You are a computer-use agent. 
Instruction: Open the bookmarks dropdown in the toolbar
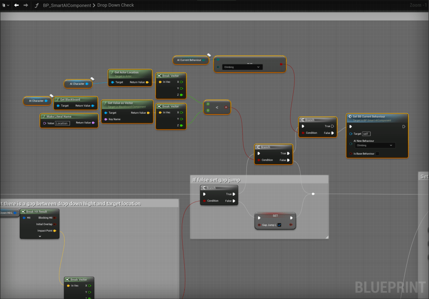(x=5, y=5)
